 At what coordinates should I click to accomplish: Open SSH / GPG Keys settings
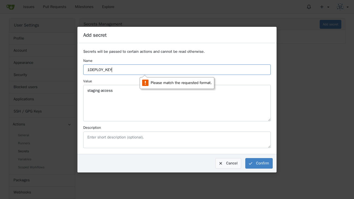click(42, 111)
